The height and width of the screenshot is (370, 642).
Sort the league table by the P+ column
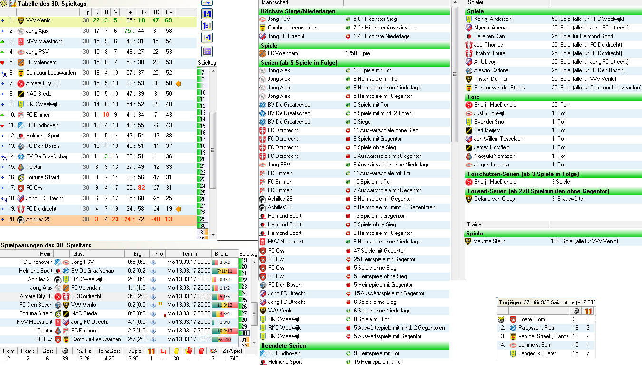coord(169,12)
